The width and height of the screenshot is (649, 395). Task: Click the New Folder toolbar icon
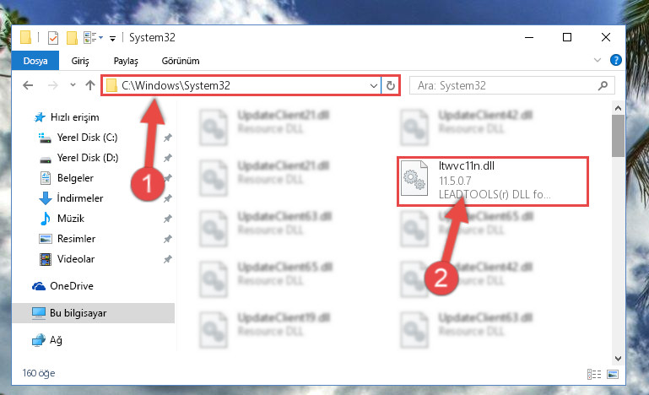click(72, 38)
